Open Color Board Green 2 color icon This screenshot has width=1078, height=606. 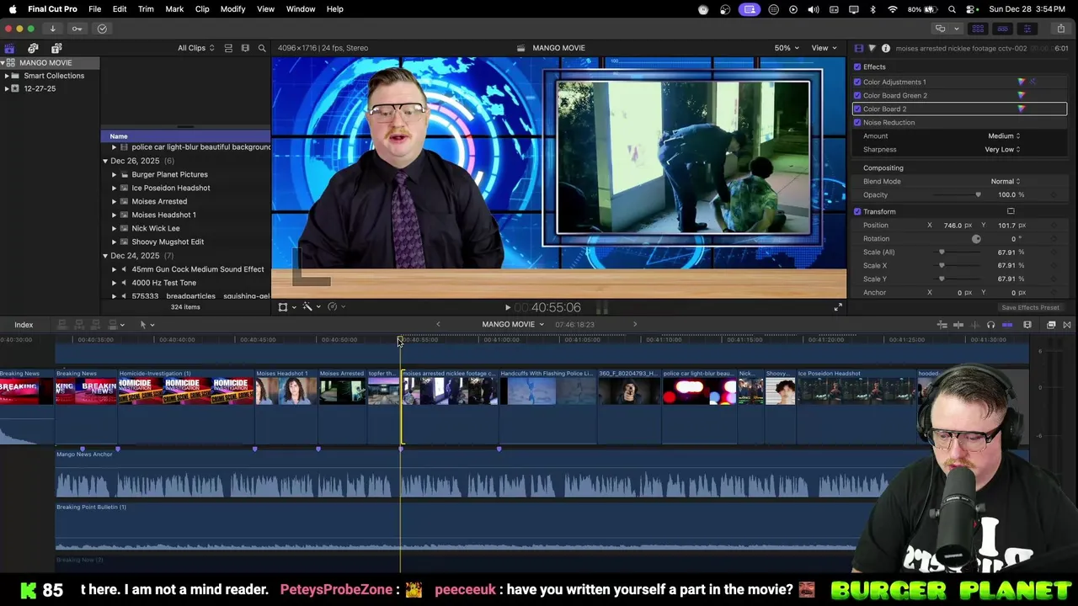point(1022,95)
